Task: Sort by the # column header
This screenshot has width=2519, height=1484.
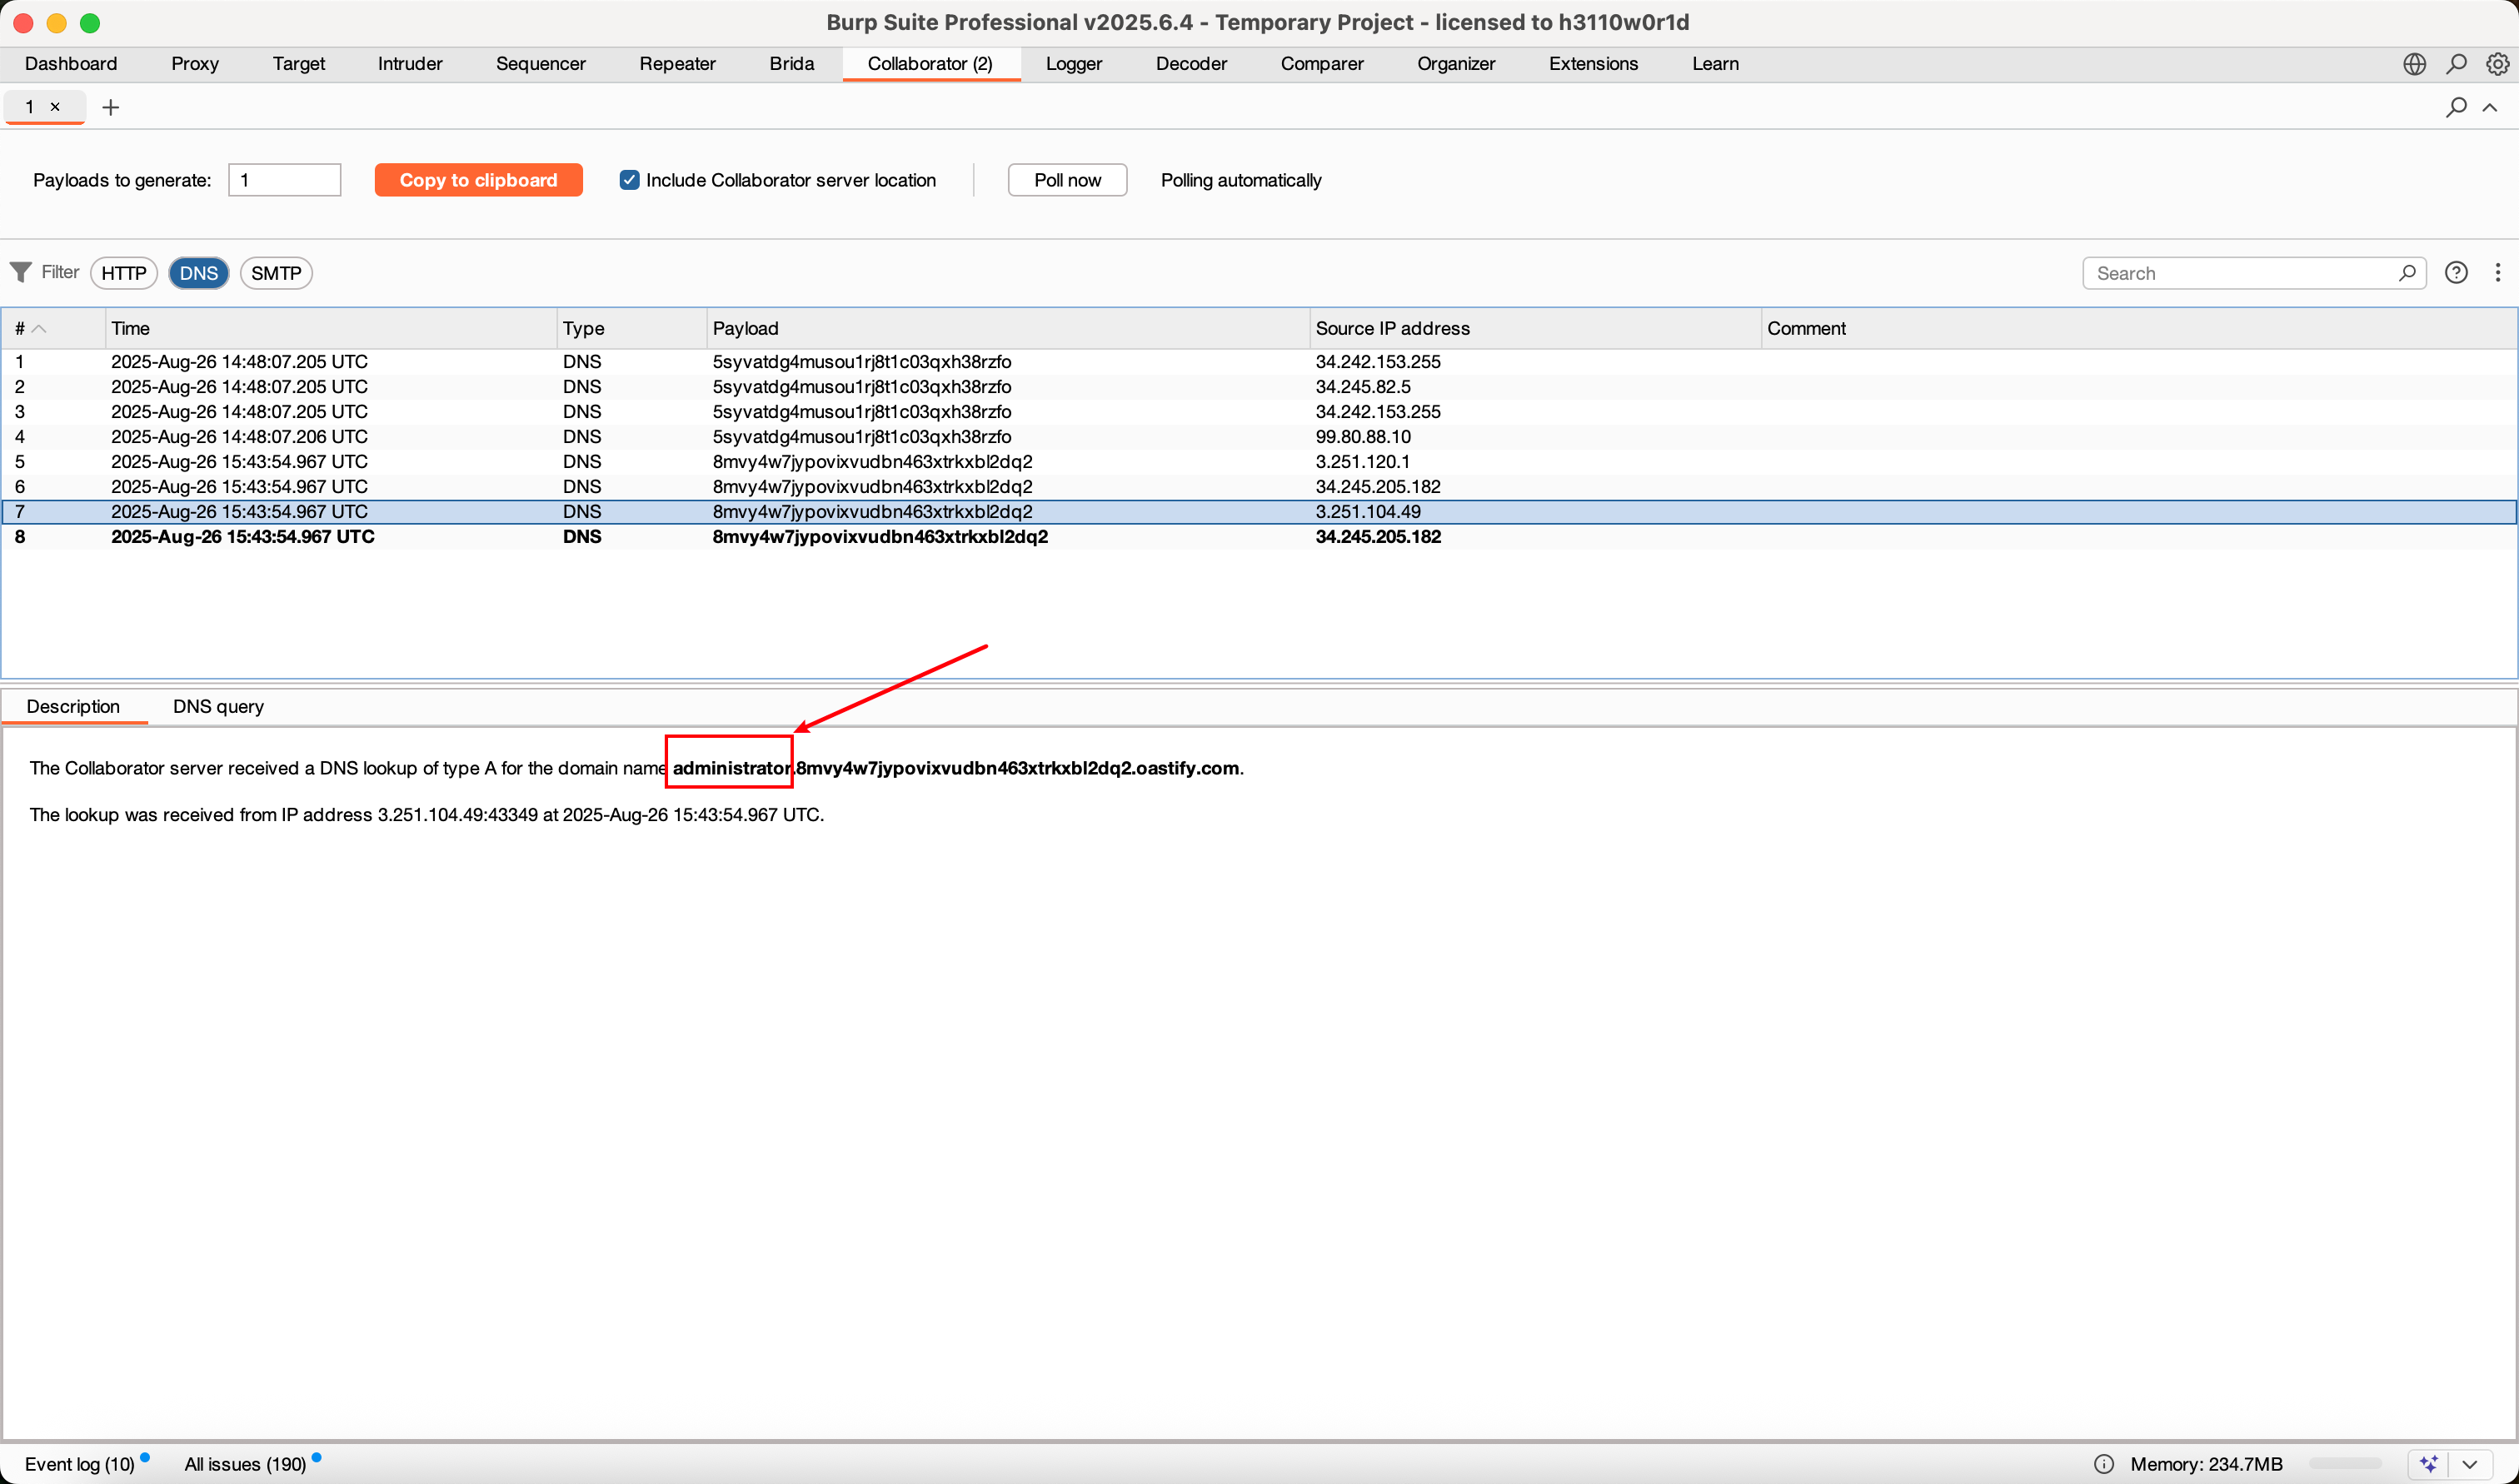Action: [52, 328]
